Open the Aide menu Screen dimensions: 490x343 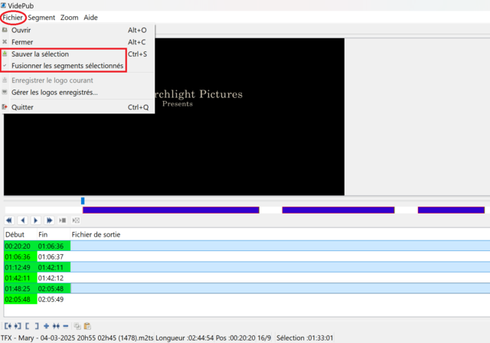click(90, 18)
